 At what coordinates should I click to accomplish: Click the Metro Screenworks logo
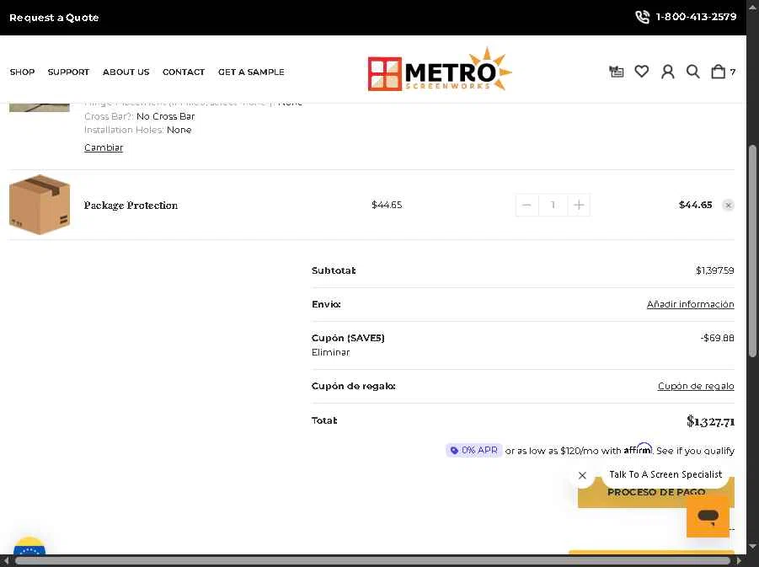pyautogui.click(x=440, y=69)
